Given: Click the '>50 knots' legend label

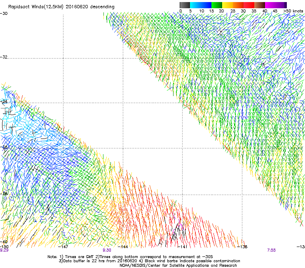Looking at the screenshot, I should click(293, 11).
